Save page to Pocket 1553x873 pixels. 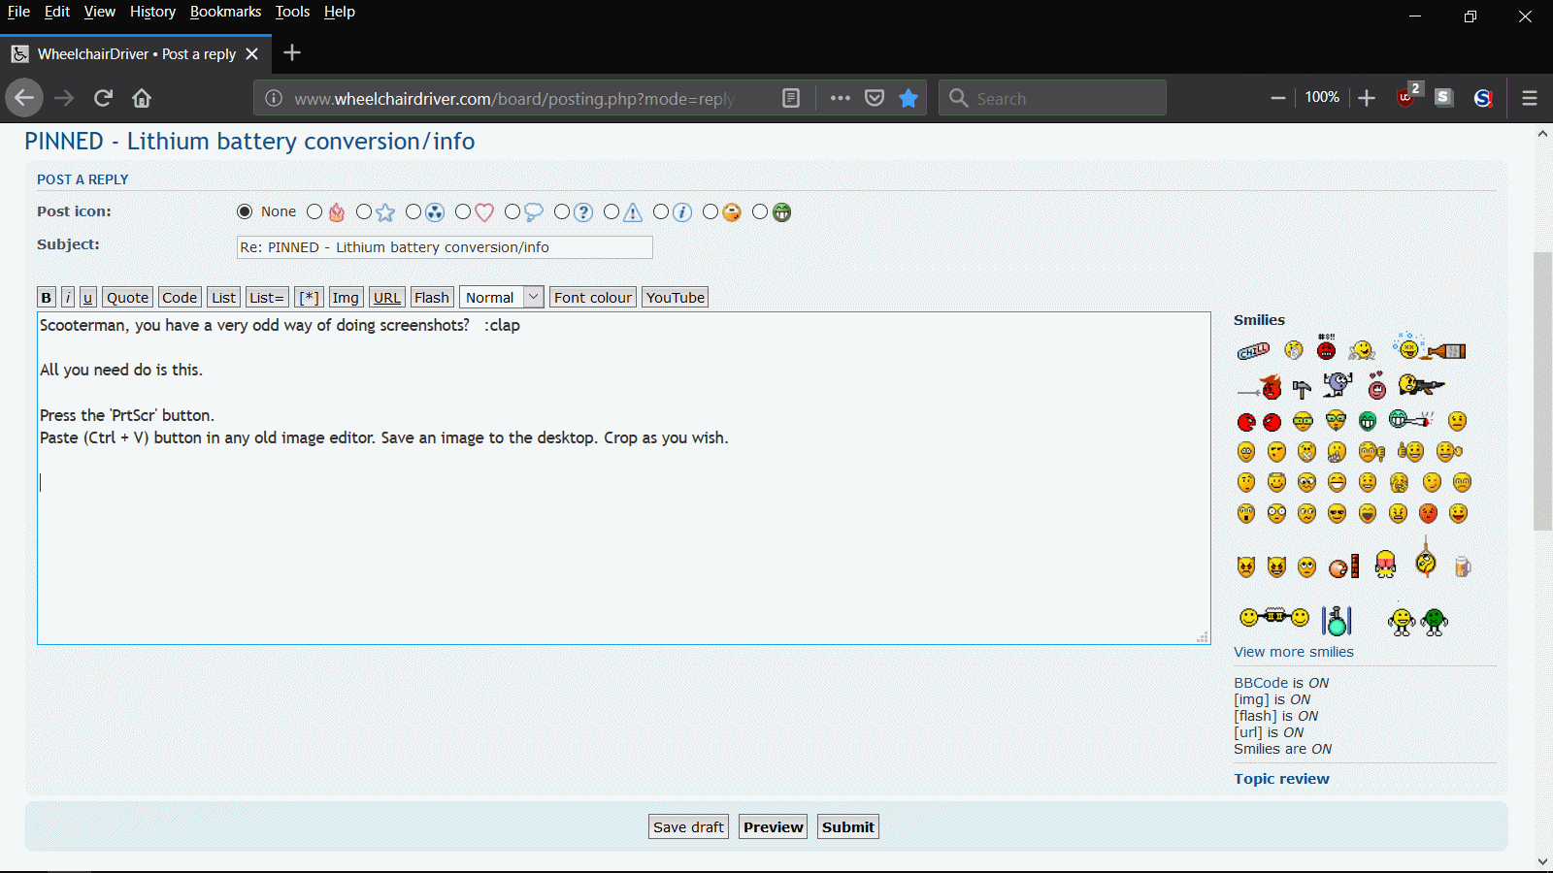(875, 98)
